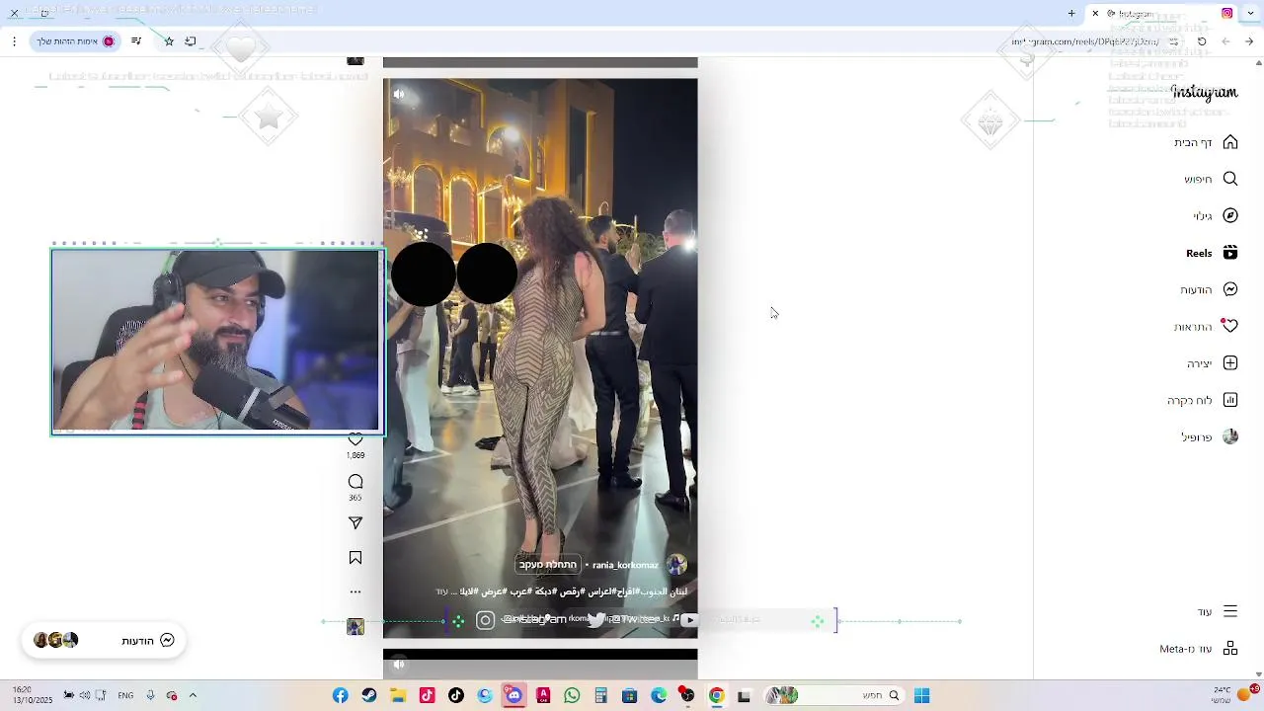This screenshot has width=1264, height=711.
Task: Click the Instagram logo
Action: click(x=1204, y=92)
